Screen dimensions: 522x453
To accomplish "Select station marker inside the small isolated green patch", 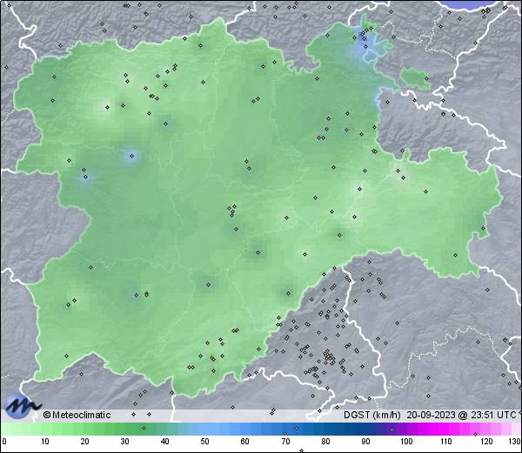I will [427, 79].
